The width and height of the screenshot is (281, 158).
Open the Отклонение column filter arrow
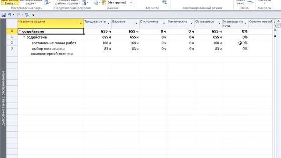(x=164, y=23)
